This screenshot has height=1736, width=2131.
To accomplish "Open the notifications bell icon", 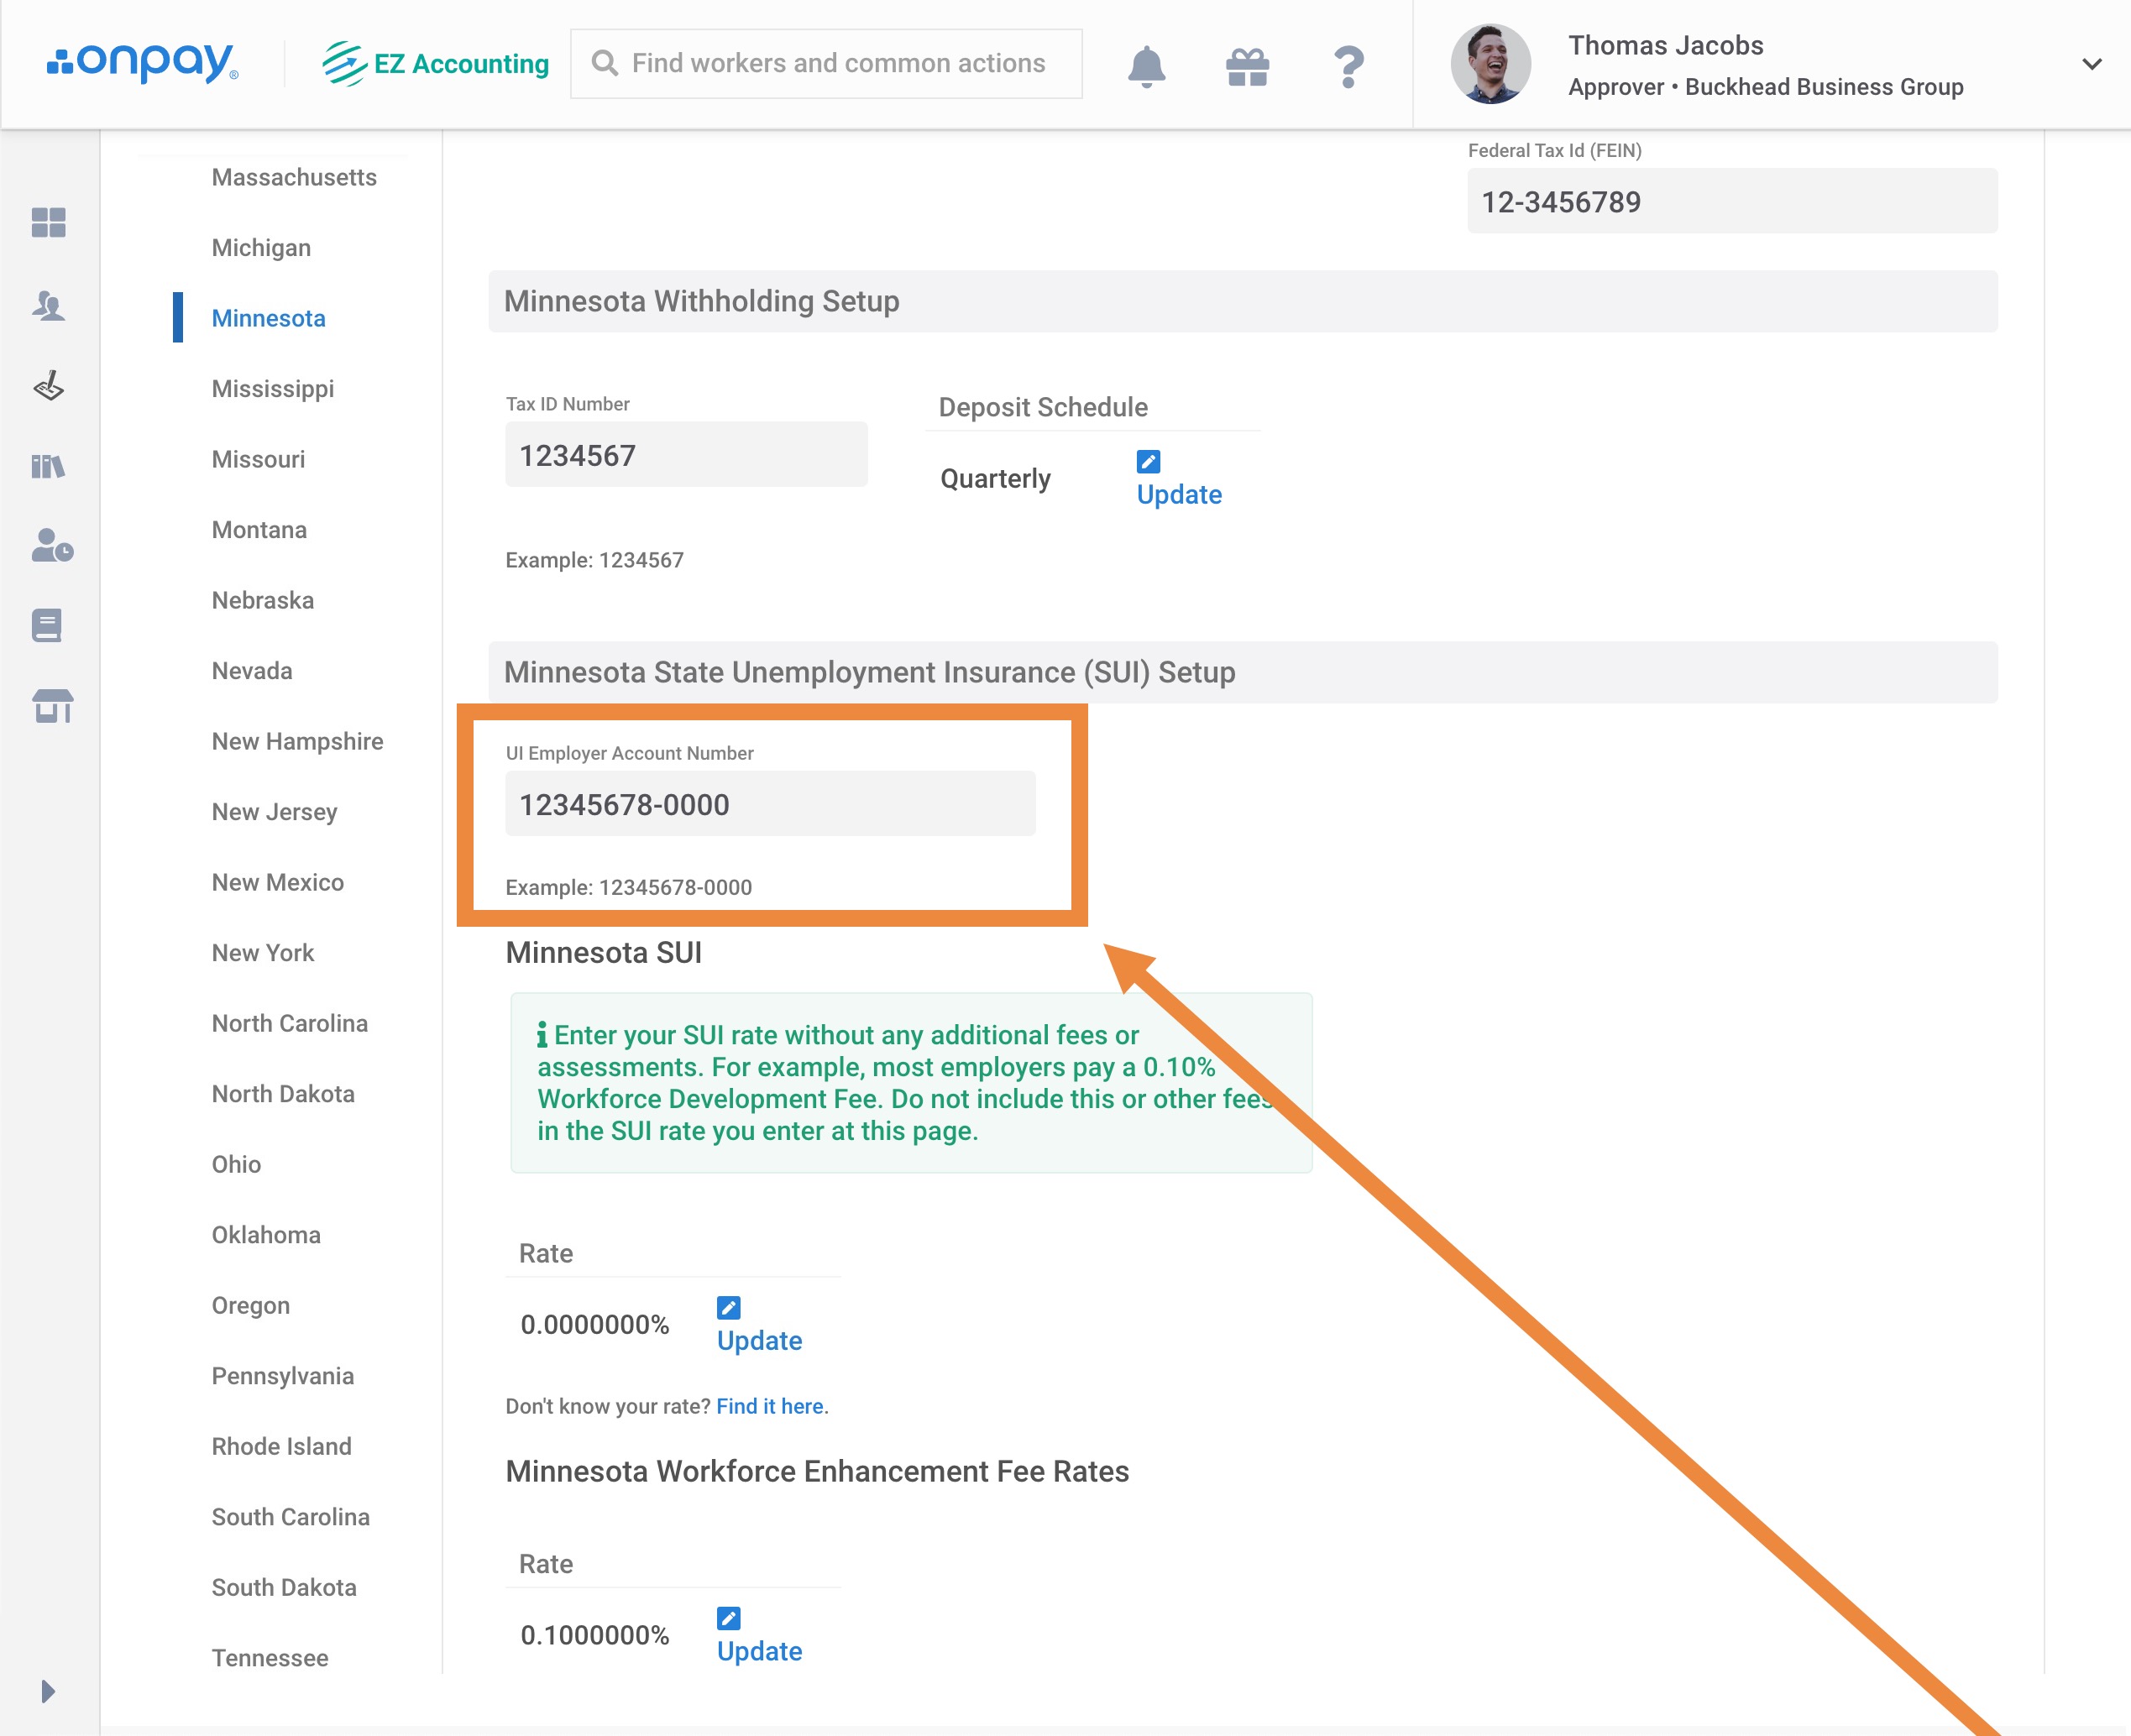I will (x=1146, y=66).
